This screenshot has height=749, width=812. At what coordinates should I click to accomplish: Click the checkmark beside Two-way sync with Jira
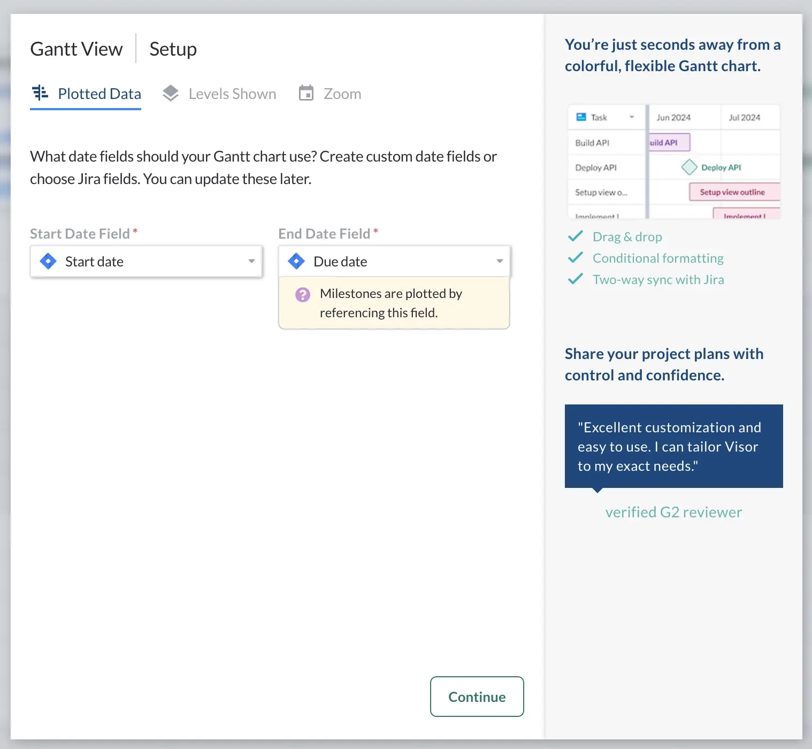[576, 279]
